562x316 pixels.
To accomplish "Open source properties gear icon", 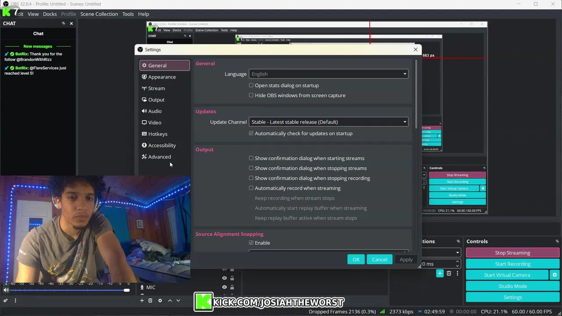I will 160,301.
